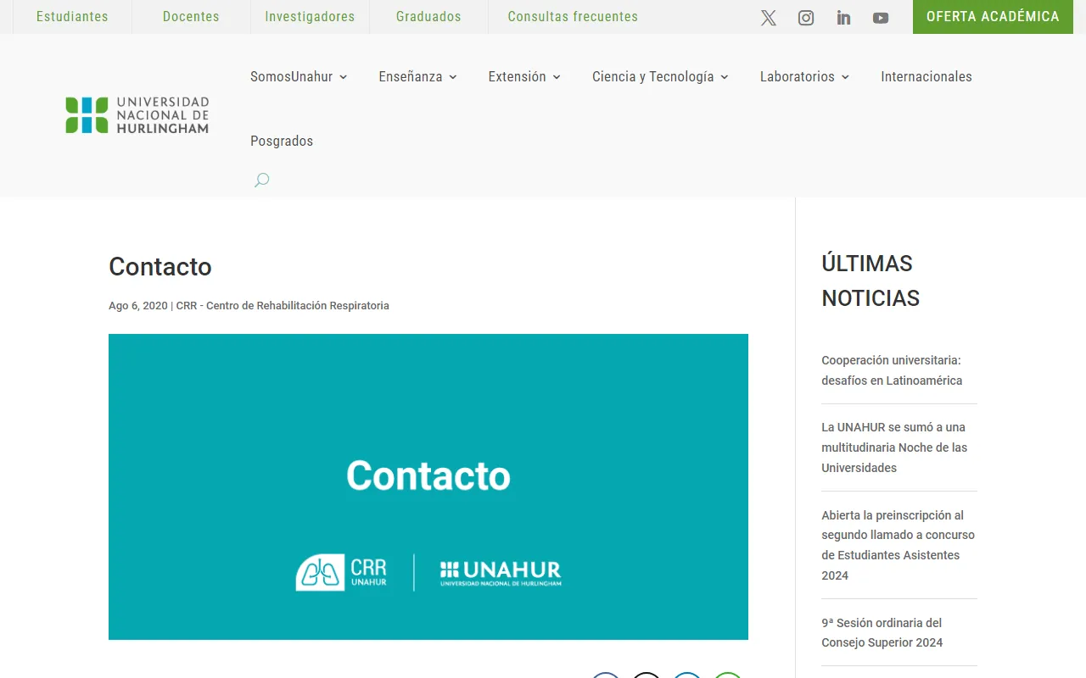Click the ÚLTIMAS NOTICIAS sidebar heading
Image resolution: width=1086 pixels, height=678 pixels.
870,281
